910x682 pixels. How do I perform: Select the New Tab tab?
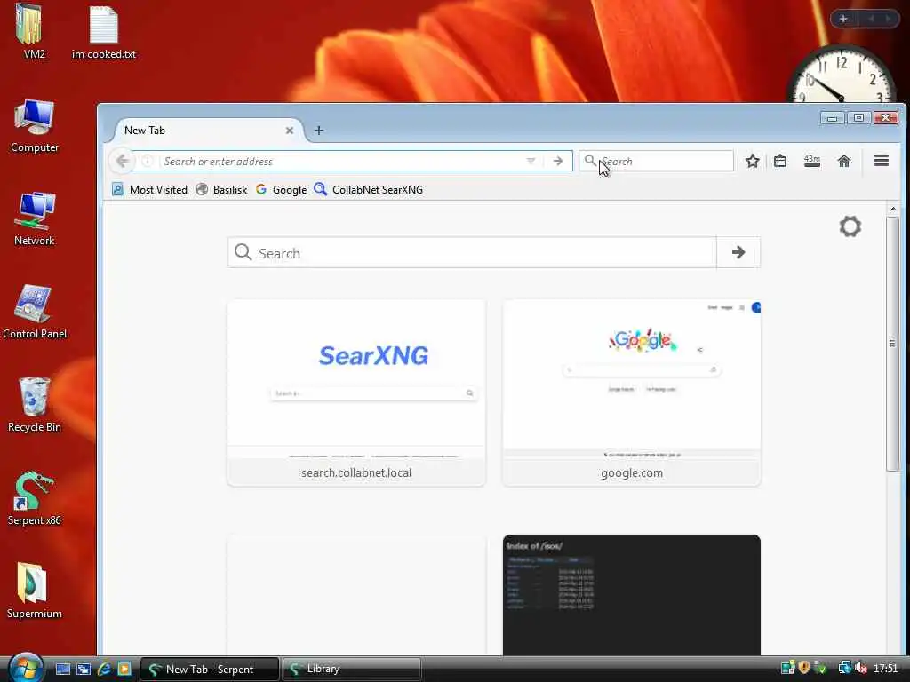(204, 131)
